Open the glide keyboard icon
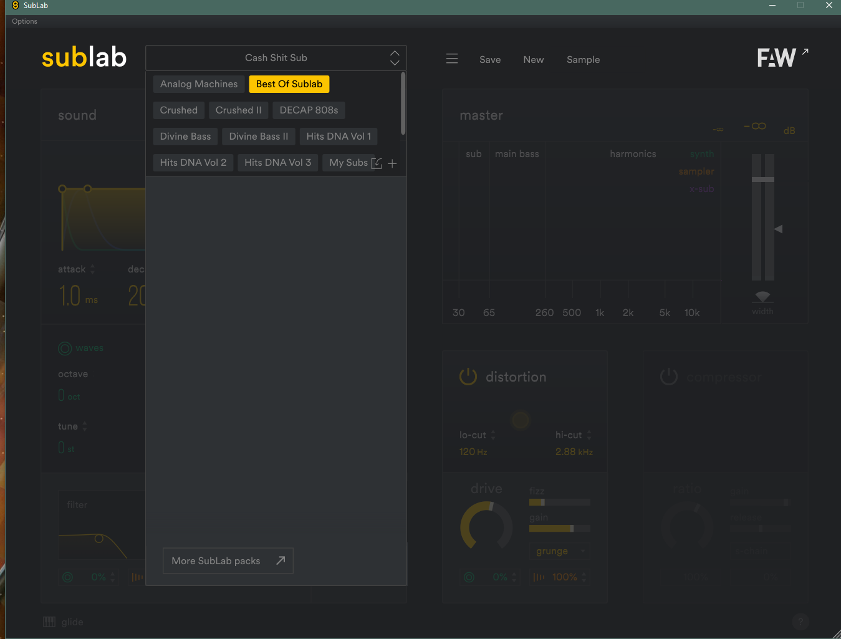Viewport: 841px width, 639px height. [49, 622]
